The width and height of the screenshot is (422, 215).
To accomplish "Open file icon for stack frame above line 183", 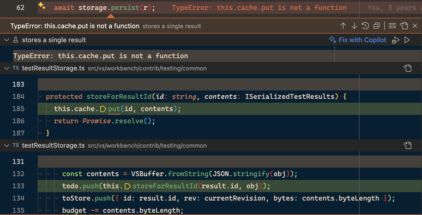I will 407,68.
